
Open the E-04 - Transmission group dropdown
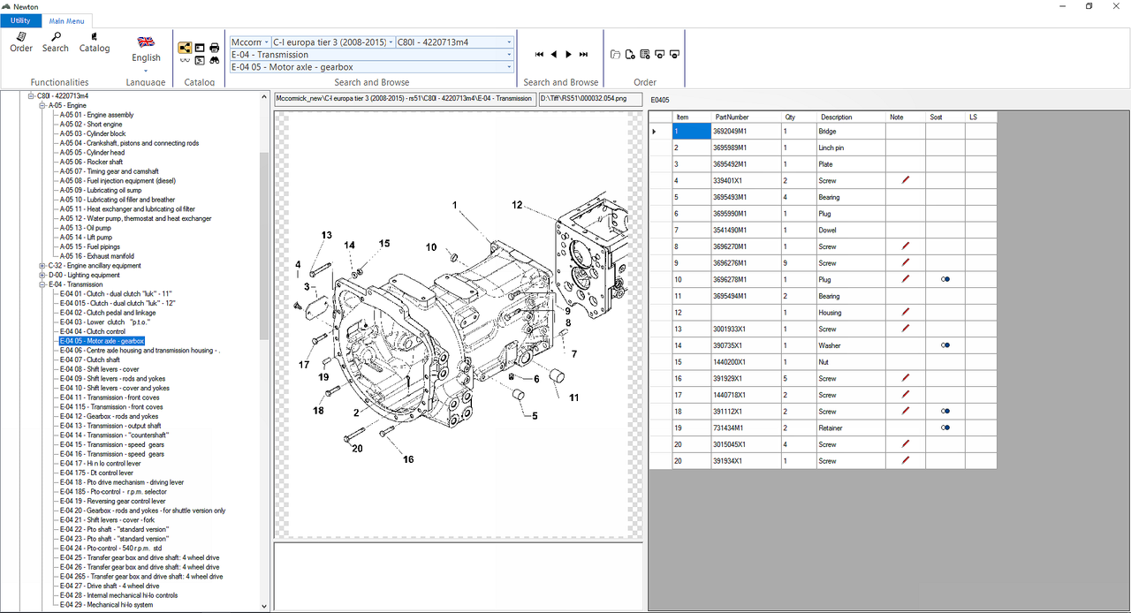point(510,55)
